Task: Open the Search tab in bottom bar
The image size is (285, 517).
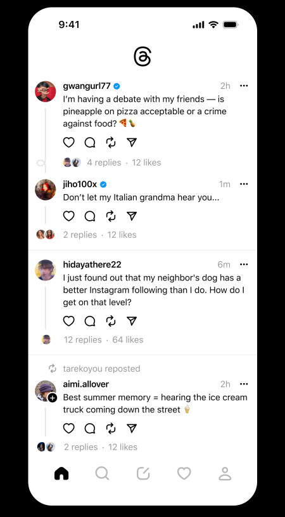Action: [102, 473]
